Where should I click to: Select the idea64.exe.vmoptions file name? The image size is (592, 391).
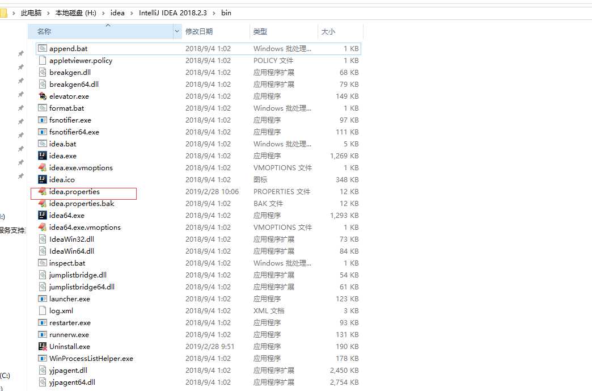tap(85, 228)
